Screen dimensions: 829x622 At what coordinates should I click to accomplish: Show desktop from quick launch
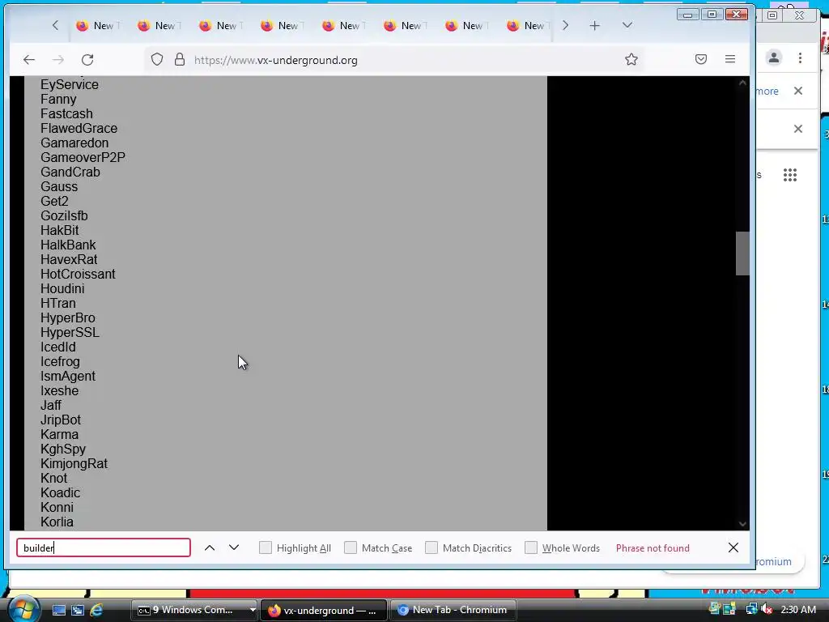[58, 611]
